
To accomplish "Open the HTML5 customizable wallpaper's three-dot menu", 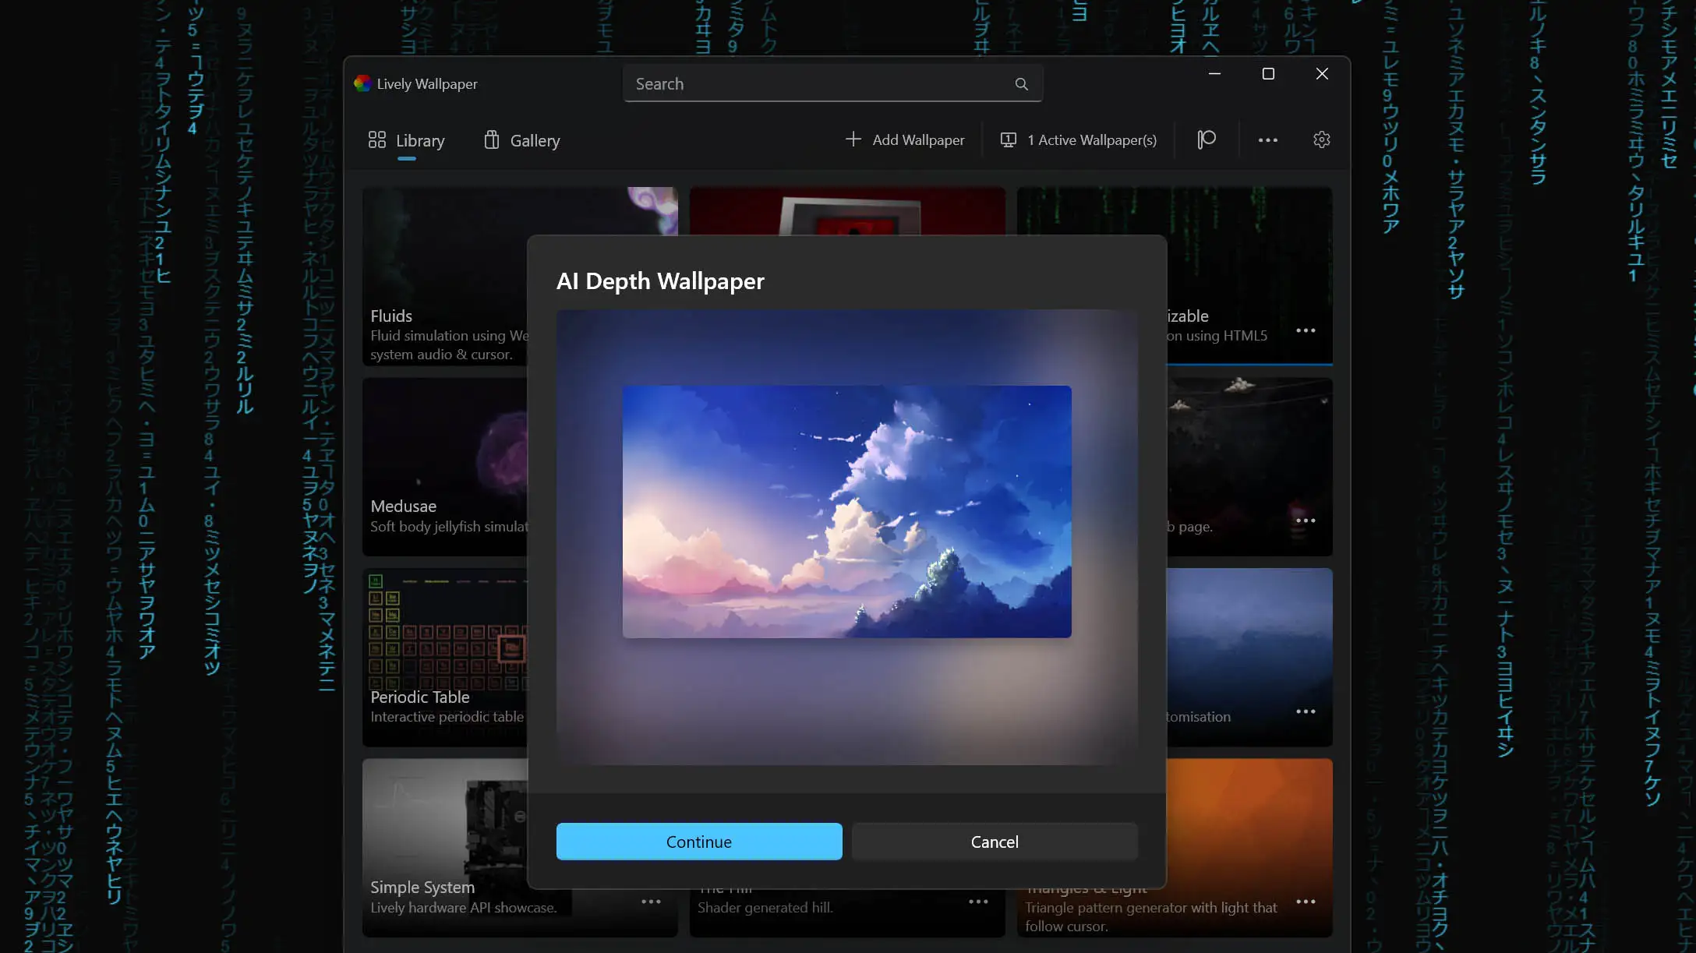I will pos(1306,330).
